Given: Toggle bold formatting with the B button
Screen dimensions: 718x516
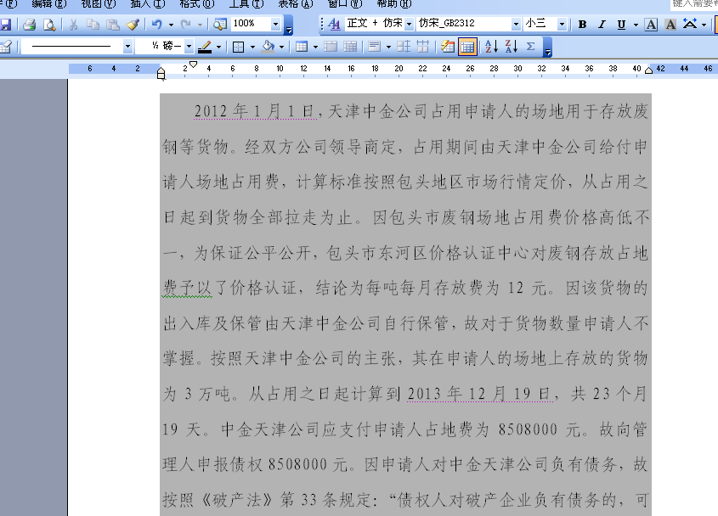Looking at the screenshot, I should pyautogui.click(x=582, y=25).
